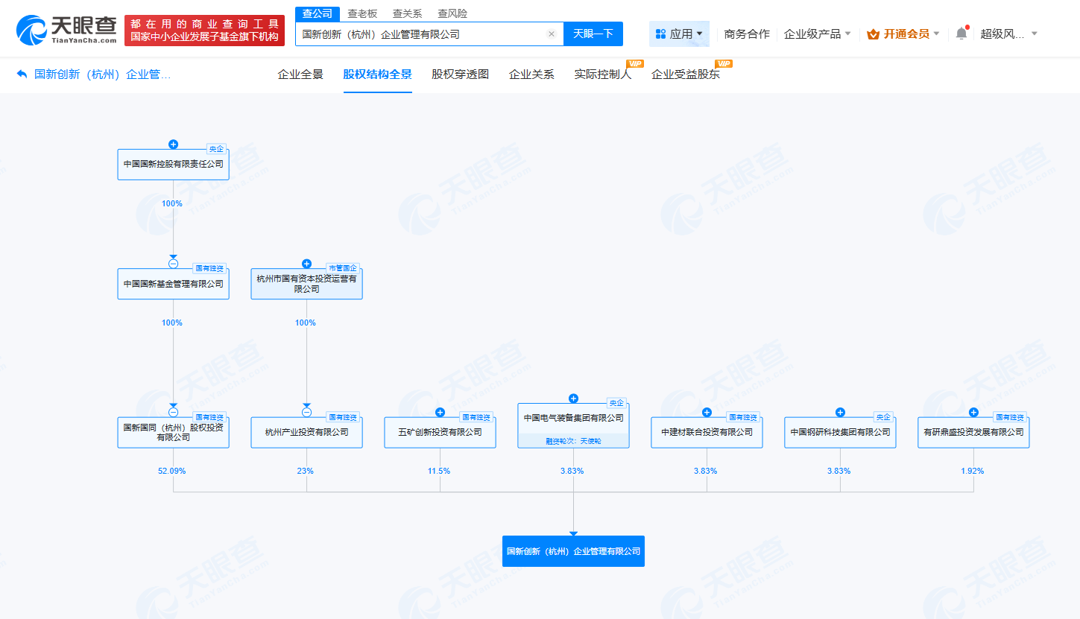The height and width of the screenshot is (619, 1080).
Task: Expand the 五矿创新投资有限公司 node
Action: tap(439, 410)
